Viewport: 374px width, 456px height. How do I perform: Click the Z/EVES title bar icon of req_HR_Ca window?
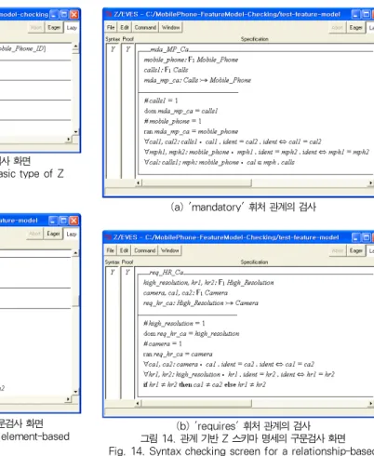(108, 237)
